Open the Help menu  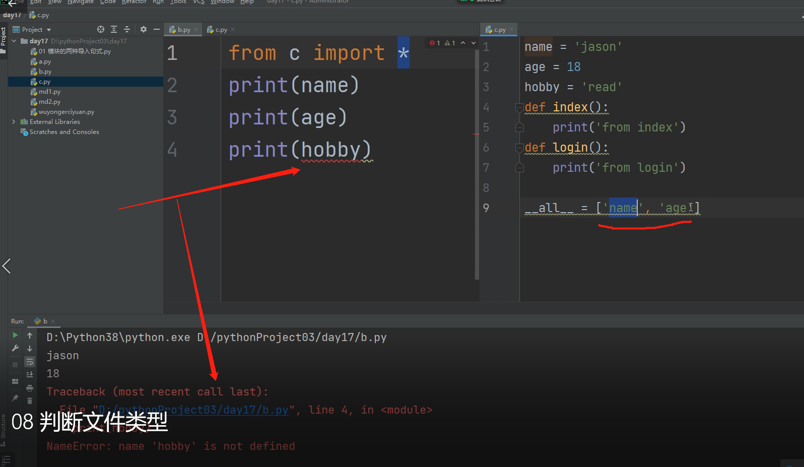tap(247, 2)
